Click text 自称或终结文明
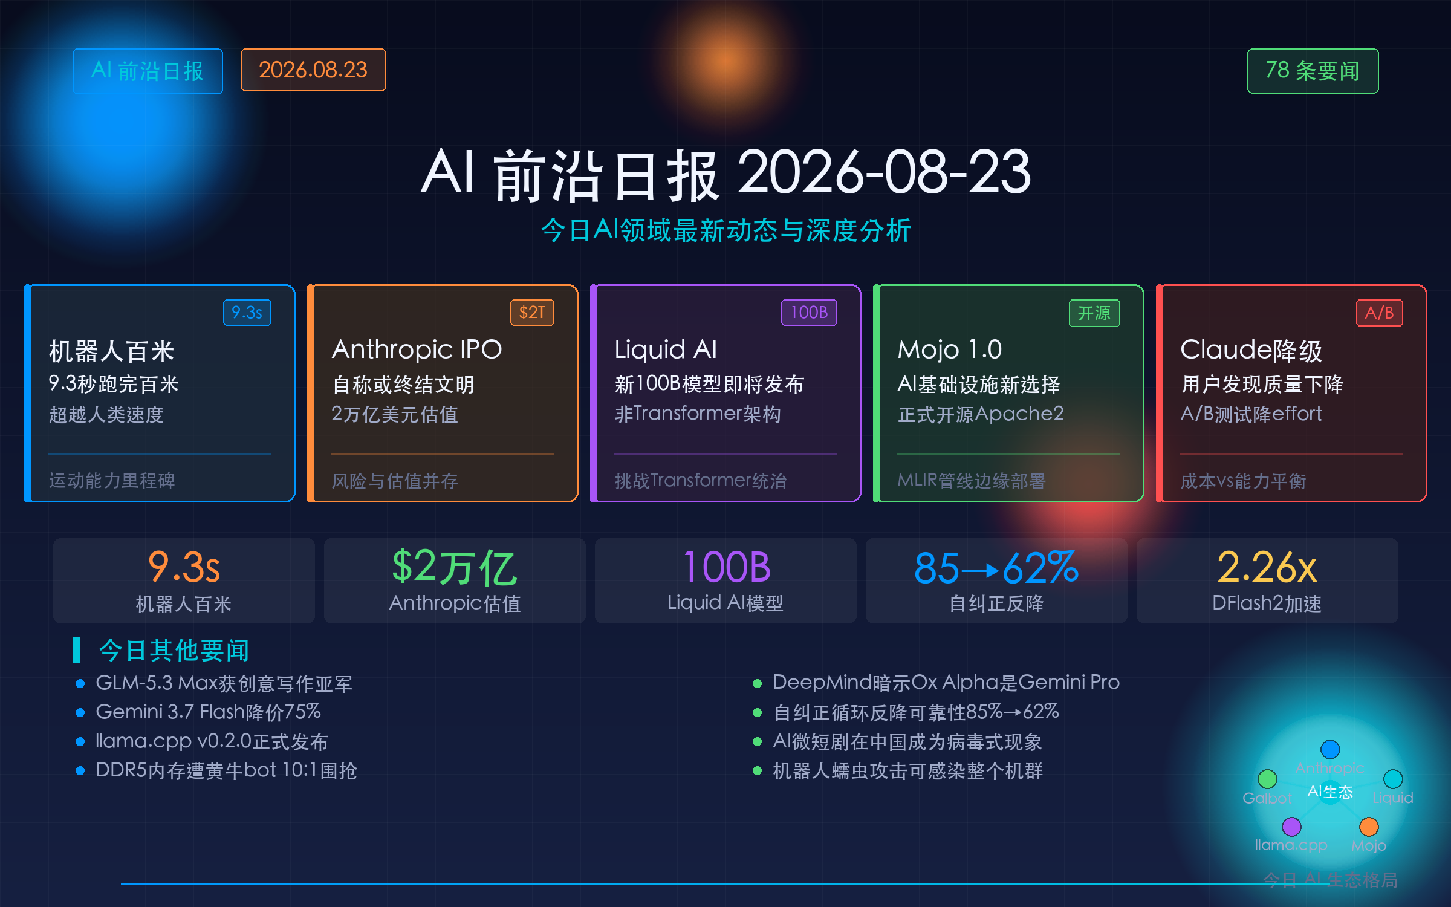The width and height of the screenshot is (1451, 907). [x=403, y=385]
